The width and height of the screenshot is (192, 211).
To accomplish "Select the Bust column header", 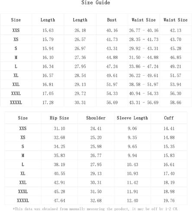I will (112, 20).
